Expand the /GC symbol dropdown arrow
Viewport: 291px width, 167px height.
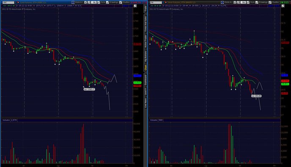coord(16,3)
